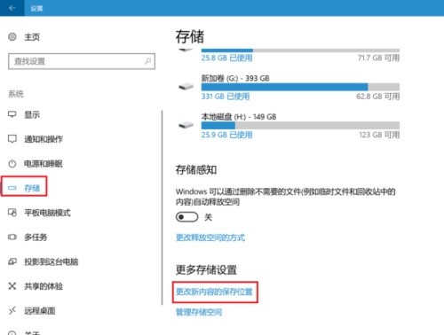Select the 更多存储设置 heading
This screenshot has height=335, width=444.
206,269
